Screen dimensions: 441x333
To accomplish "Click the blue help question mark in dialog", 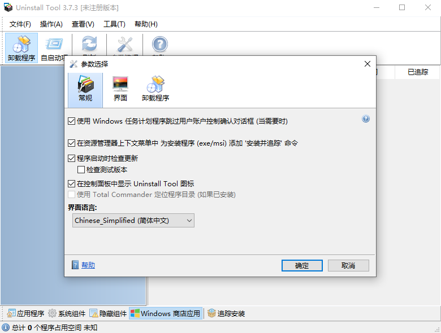I will (x=366, y=119).
